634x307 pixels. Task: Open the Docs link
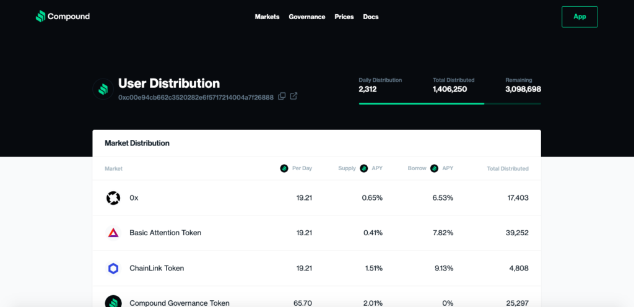click(371, 17)
